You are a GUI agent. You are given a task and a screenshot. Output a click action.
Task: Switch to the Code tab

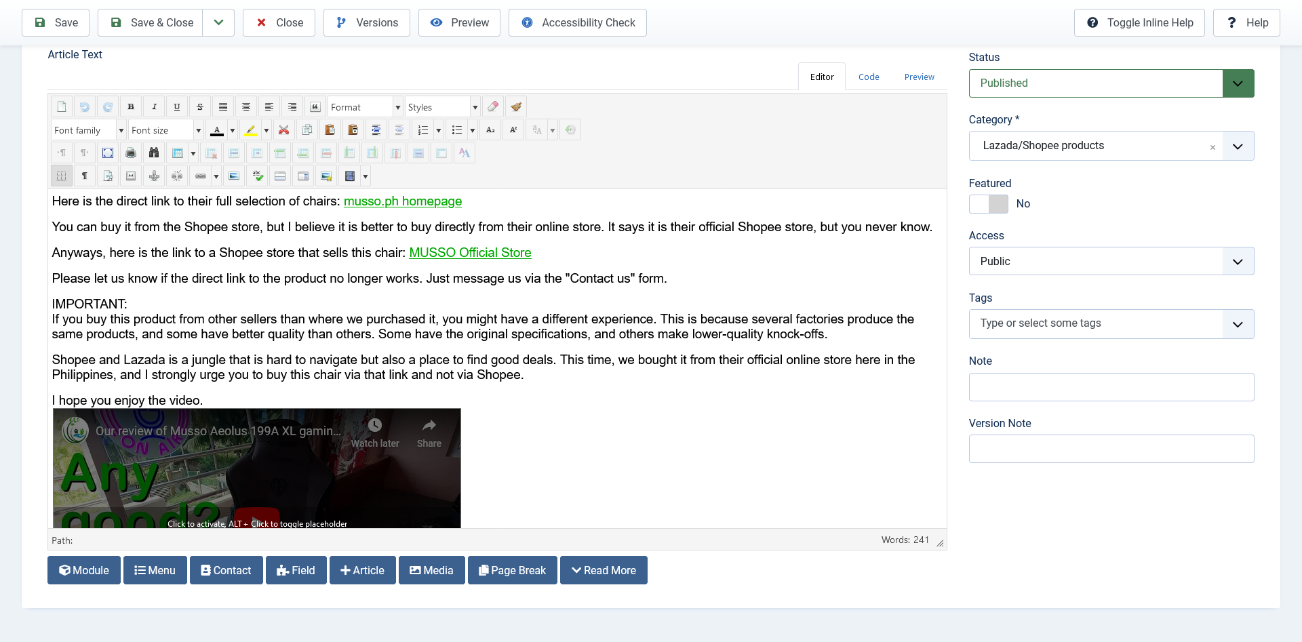[869, 77]
